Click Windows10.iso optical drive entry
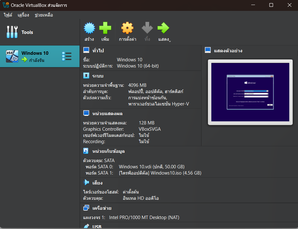 [160, 173]
